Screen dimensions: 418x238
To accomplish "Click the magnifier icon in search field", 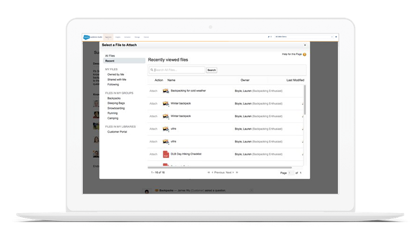I will click(x=152, y=70).
